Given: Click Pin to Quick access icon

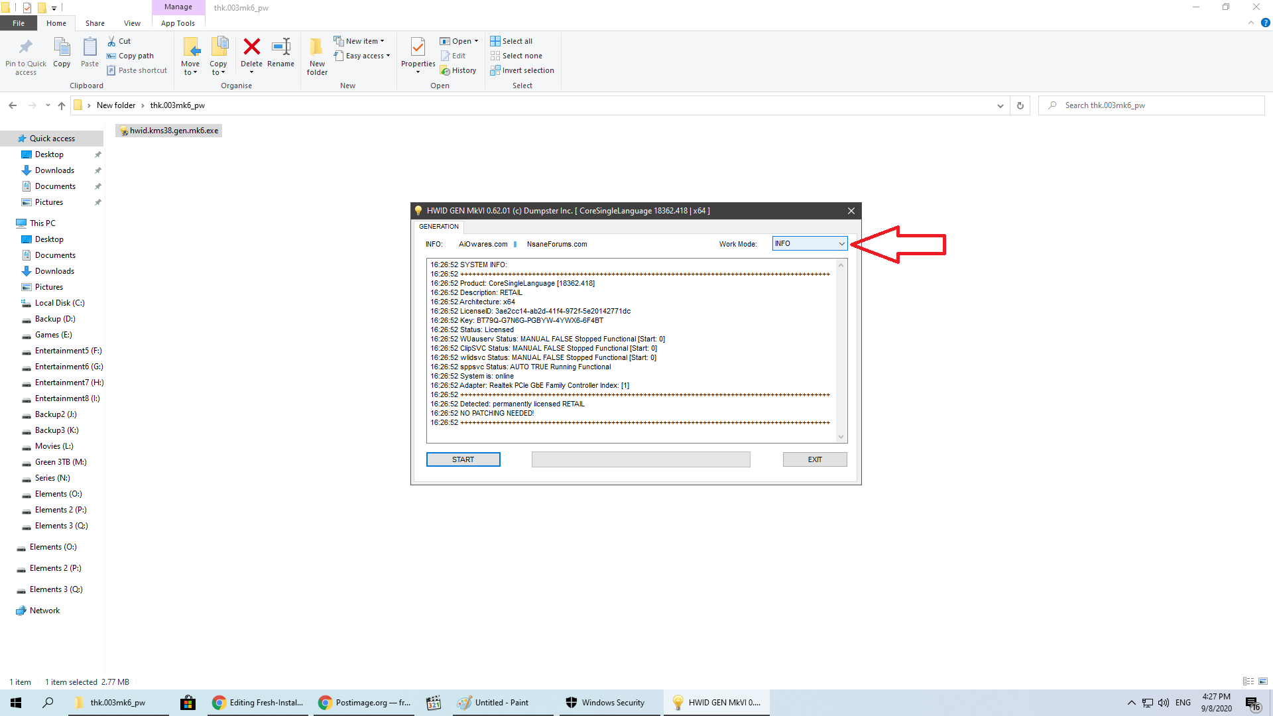Looking at the screenshot, I should click(x=26, y=47).
